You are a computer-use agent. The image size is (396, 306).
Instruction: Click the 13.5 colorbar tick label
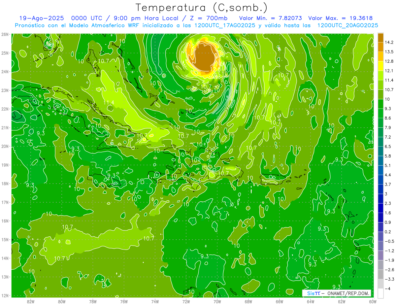coord(388,52)
